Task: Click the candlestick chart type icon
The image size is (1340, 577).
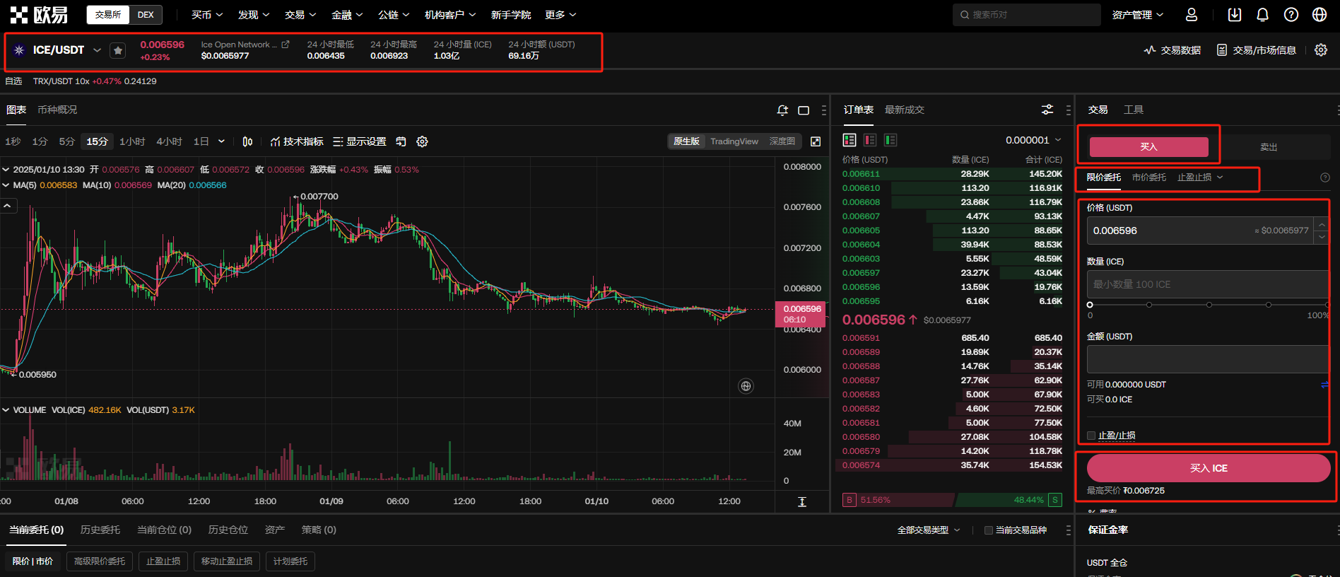Action: (247, 141)
